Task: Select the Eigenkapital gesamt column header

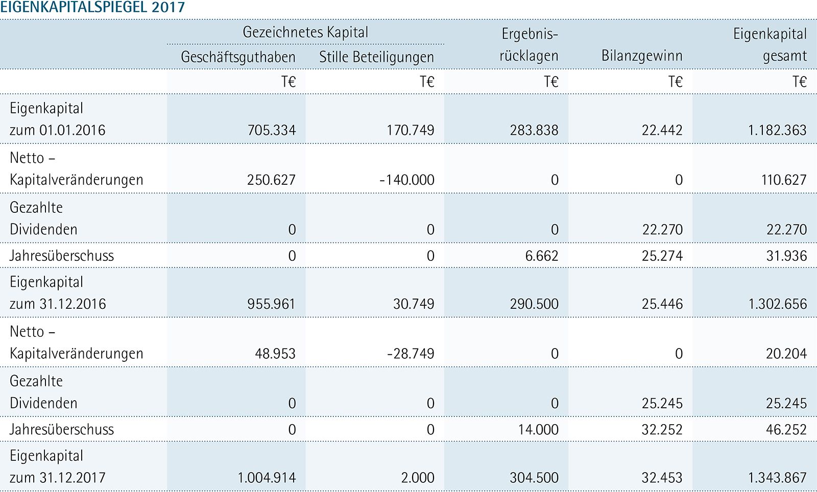Action: (x=770, y=45)
